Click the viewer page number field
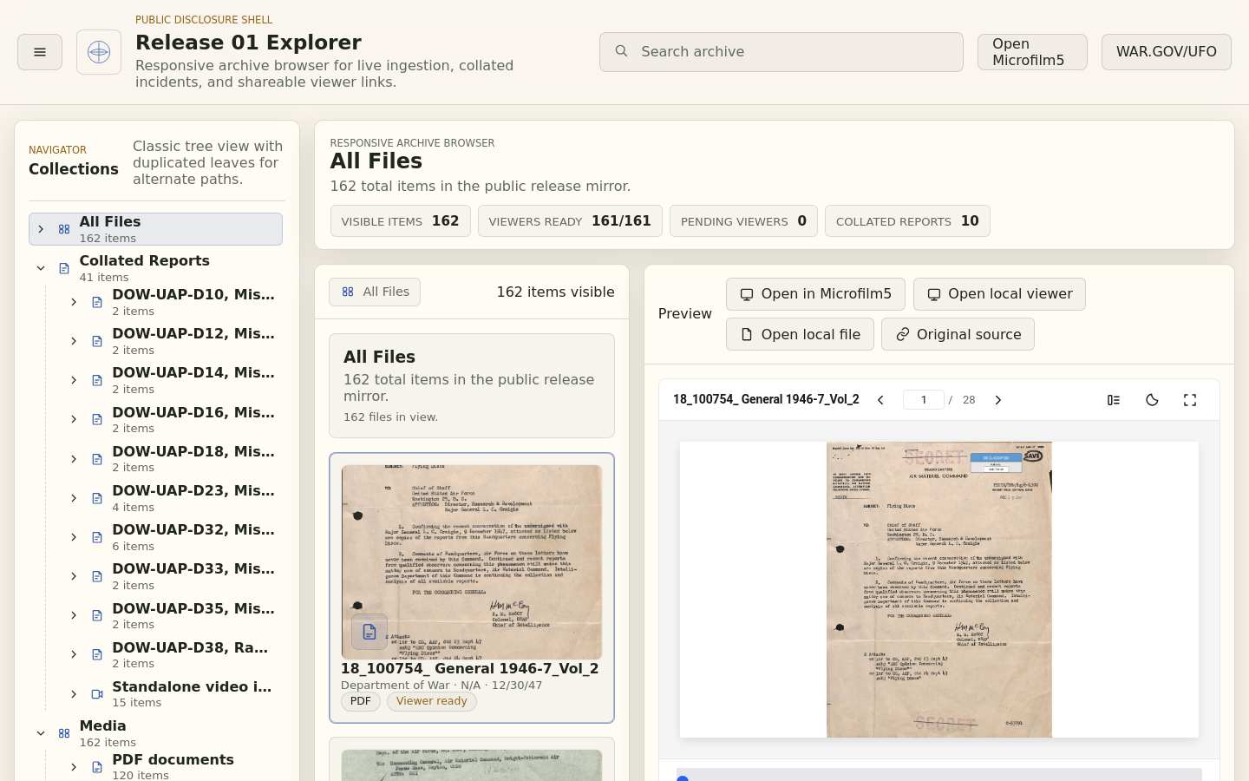 pos(924,400)
